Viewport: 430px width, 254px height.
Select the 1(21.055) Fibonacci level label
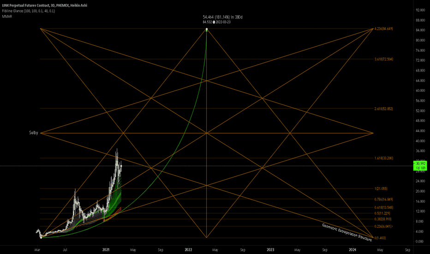(x=381, y=188)
